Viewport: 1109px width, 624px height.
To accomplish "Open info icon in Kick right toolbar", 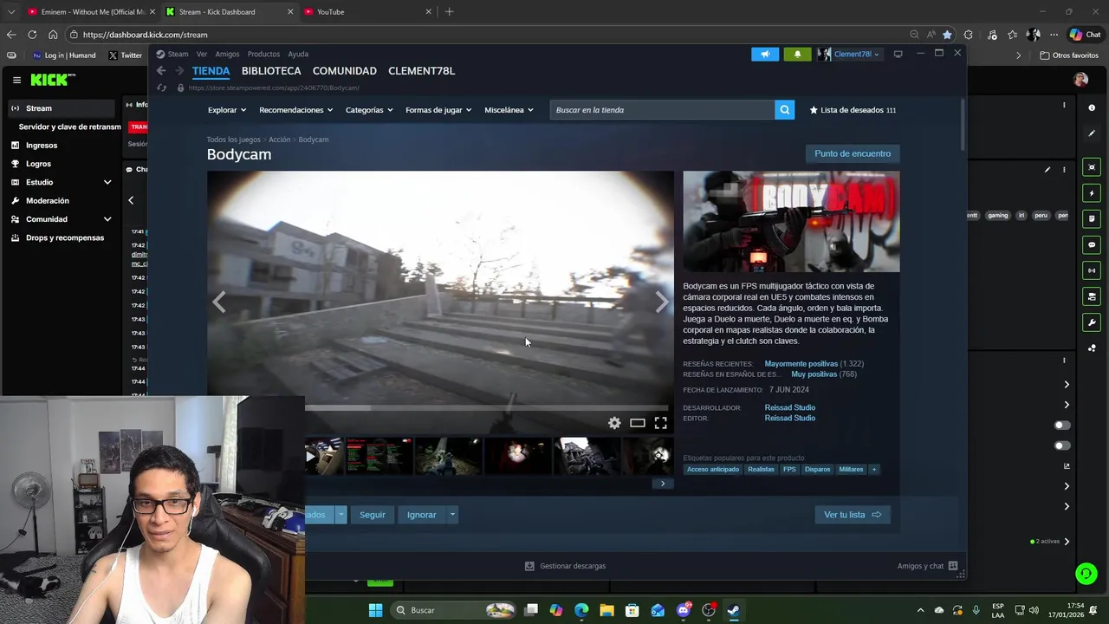I will tap(1092, 107).
